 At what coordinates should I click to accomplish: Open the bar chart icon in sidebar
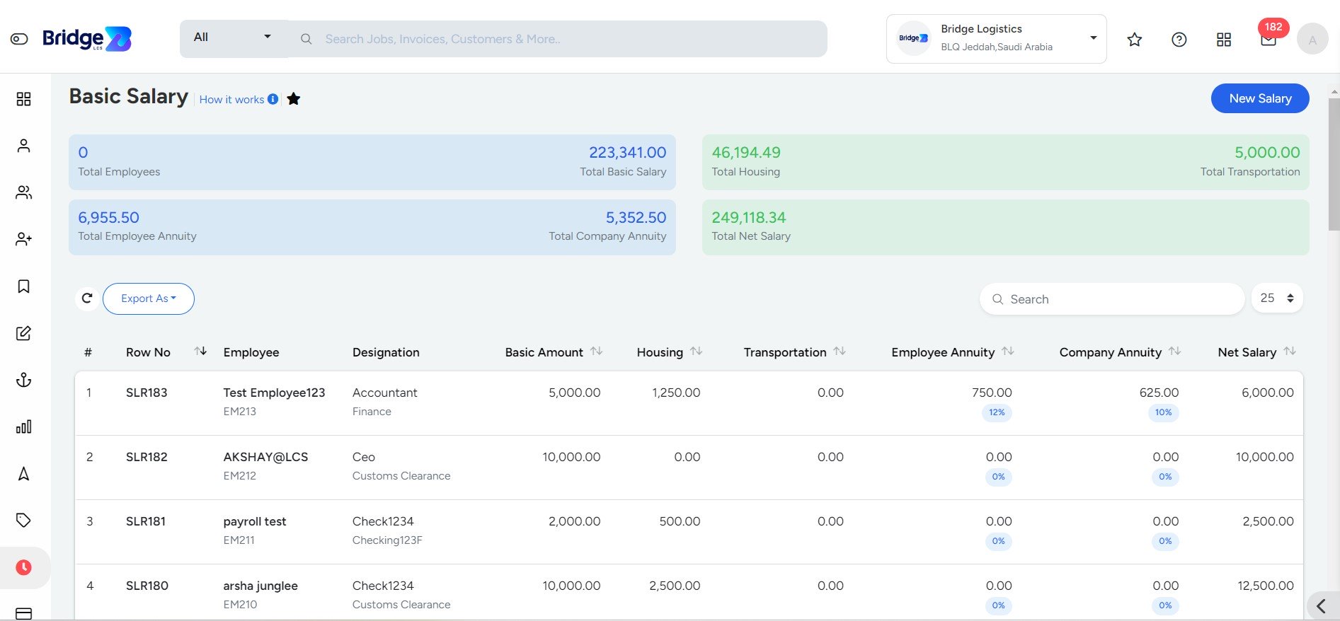[23, 426]
